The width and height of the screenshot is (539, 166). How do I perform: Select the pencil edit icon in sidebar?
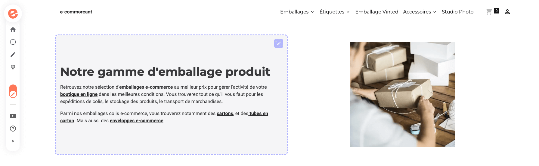point(13,55)
